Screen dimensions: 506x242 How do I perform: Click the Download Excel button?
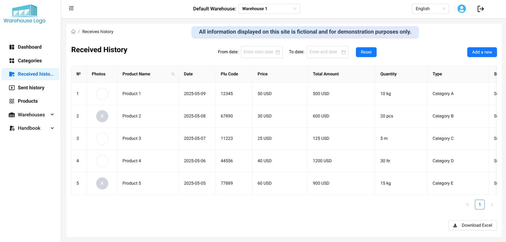point(472,225)
